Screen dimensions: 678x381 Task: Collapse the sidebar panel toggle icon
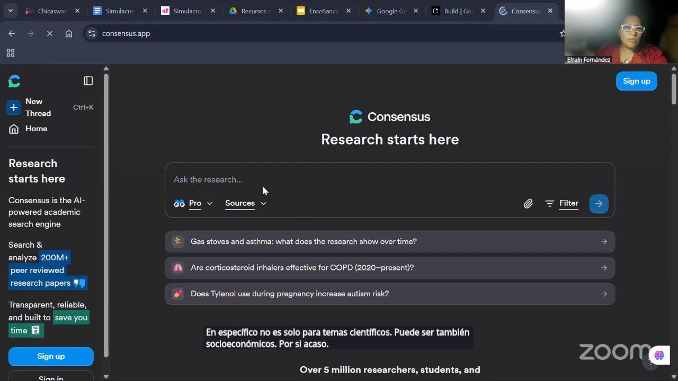click(88, 81)
